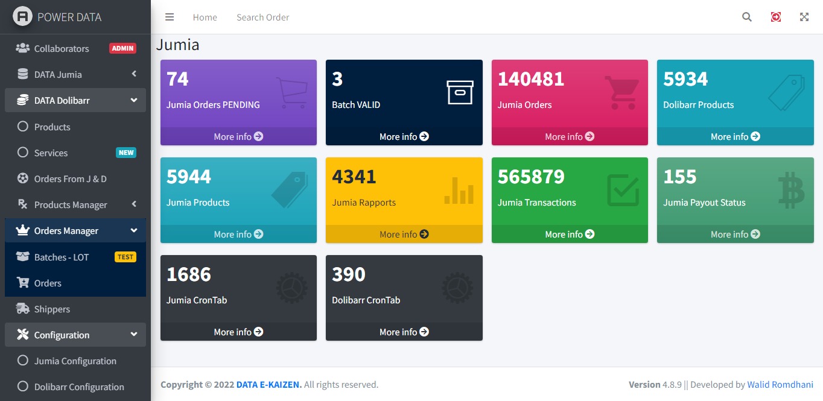Follow the DATA E-KAIZEN footer link
This screenshot has height=401, width=823.
[269, 384]
